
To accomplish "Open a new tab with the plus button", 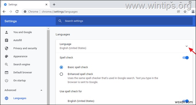I will coord(54,5).
